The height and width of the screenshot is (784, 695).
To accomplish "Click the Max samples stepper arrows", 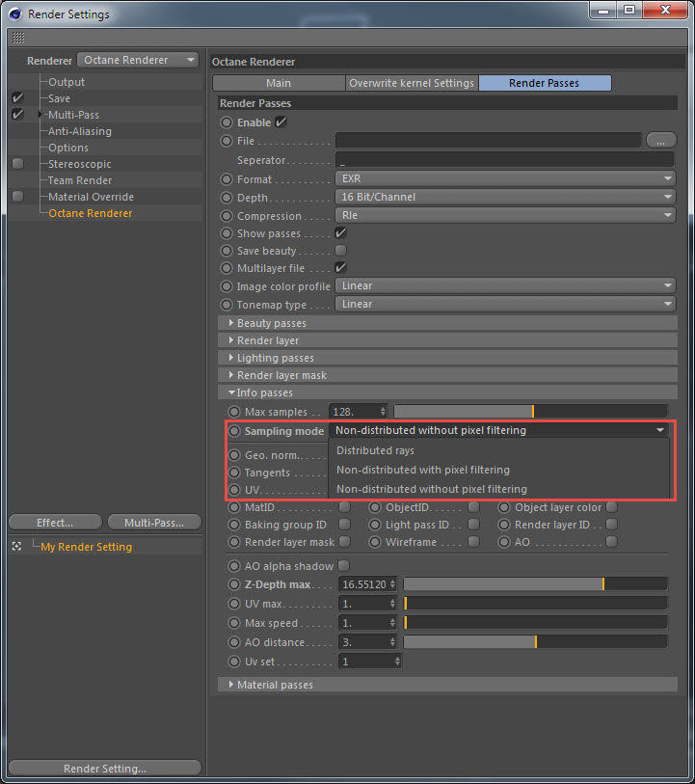I will click(383, 412).
